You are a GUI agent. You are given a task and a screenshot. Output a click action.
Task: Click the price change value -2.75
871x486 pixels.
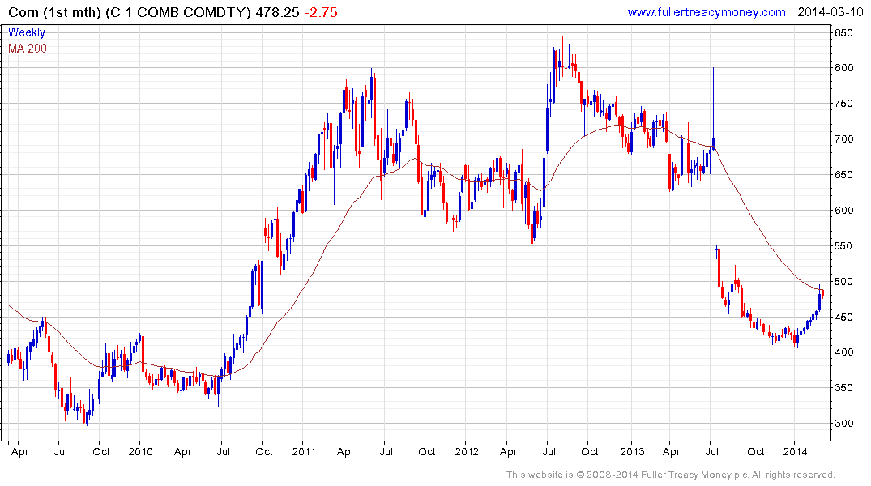(321, 12)
